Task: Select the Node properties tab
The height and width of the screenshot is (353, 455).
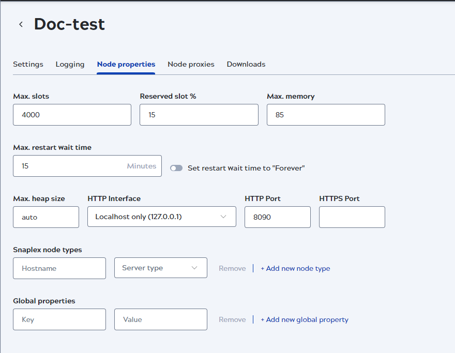Action: tap(126, 64)
